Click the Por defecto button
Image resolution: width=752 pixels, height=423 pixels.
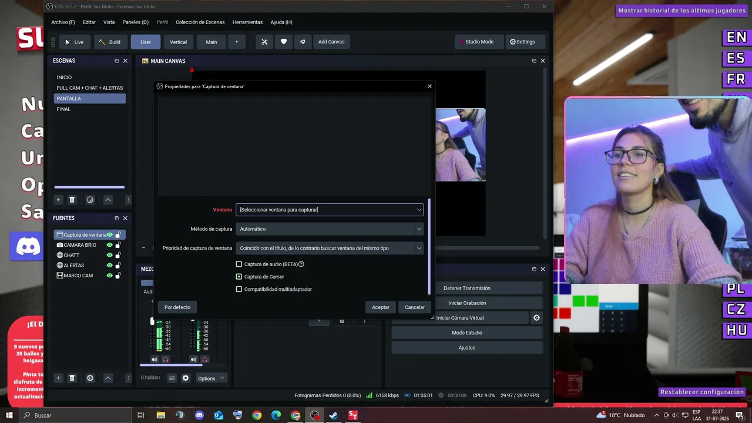[x=177, y=307]
